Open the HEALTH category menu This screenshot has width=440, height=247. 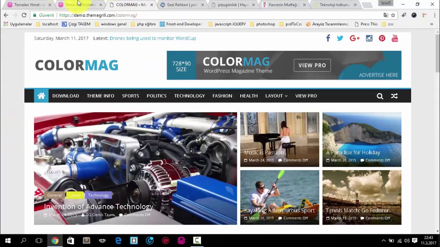point(249,96)
